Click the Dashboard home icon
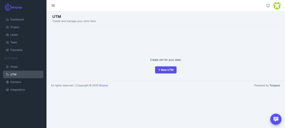Image resolution: width=285 pixels, height=128 pixels. (8, 20)
